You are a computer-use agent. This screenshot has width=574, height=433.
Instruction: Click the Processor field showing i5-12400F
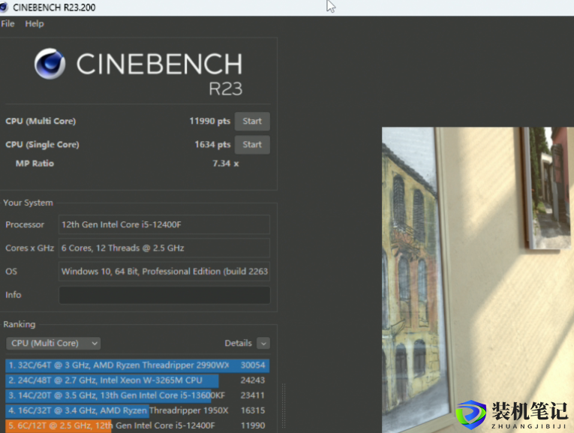[x=164, y=224]
